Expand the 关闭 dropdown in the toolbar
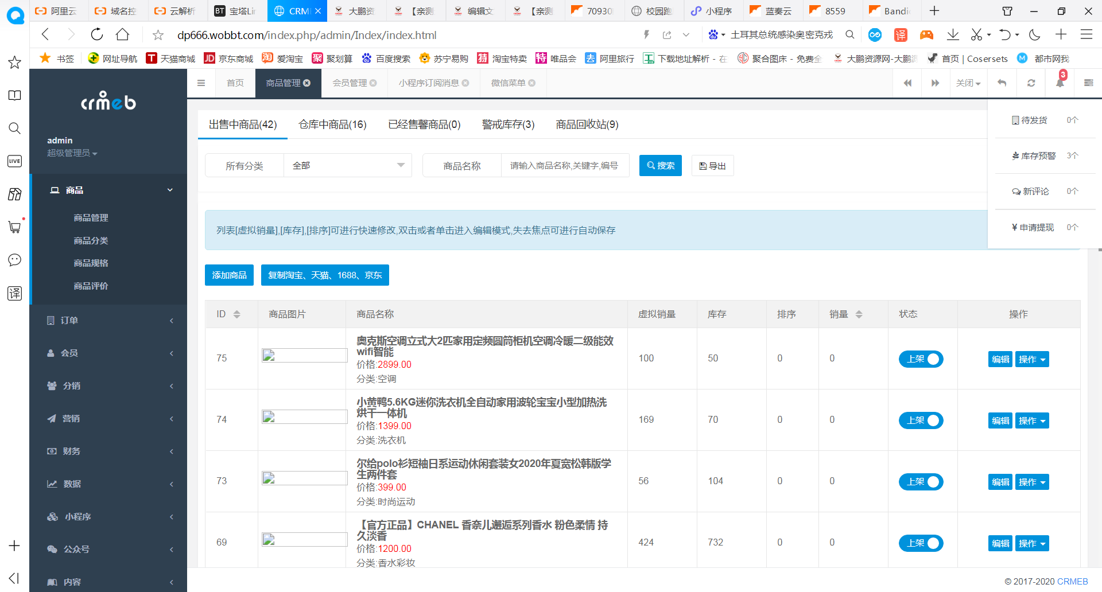This screenshot has height=592, width=1102. (x=968, y=83)
